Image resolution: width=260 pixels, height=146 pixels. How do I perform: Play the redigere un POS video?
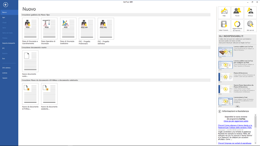click(225, 65)
